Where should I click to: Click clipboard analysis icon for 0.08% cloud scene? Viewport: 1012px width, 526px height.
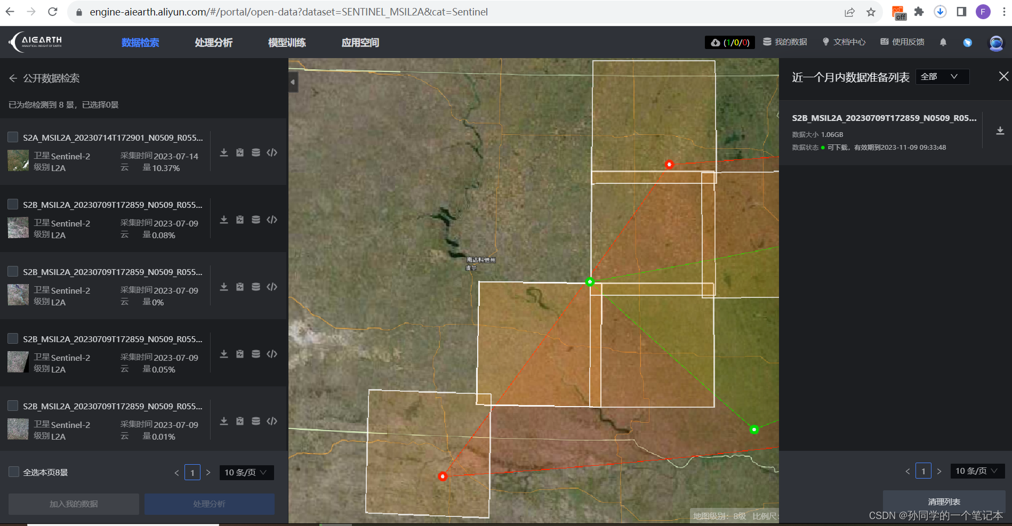pyautogui.click(x=240, y=220)
